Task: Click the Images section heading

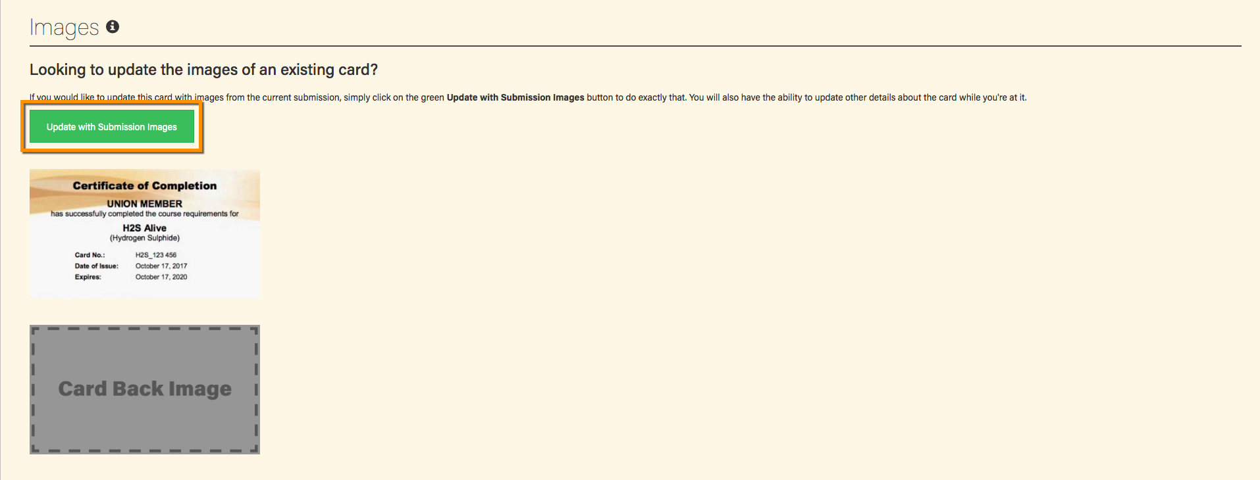Action: click(x=64, y=28)
